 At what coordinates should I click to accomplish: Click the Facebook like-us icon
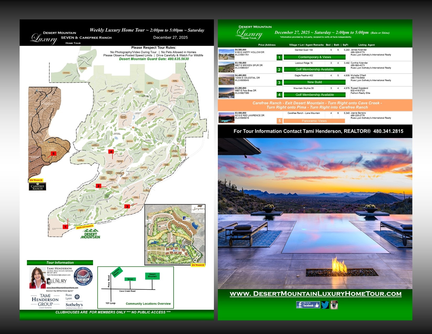tap(308, 305)
